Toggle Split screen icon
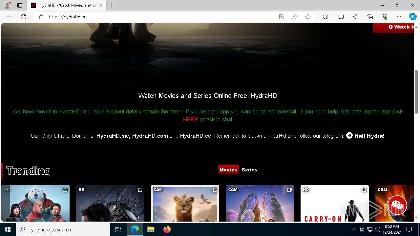Viewport: 420px width, 236px height. pos(341,17)
